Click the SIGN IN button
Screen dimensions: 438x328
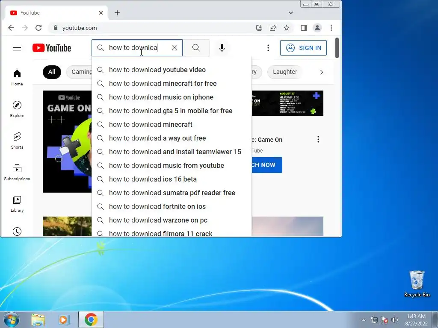pyautogui.click(x=303, y=48)
